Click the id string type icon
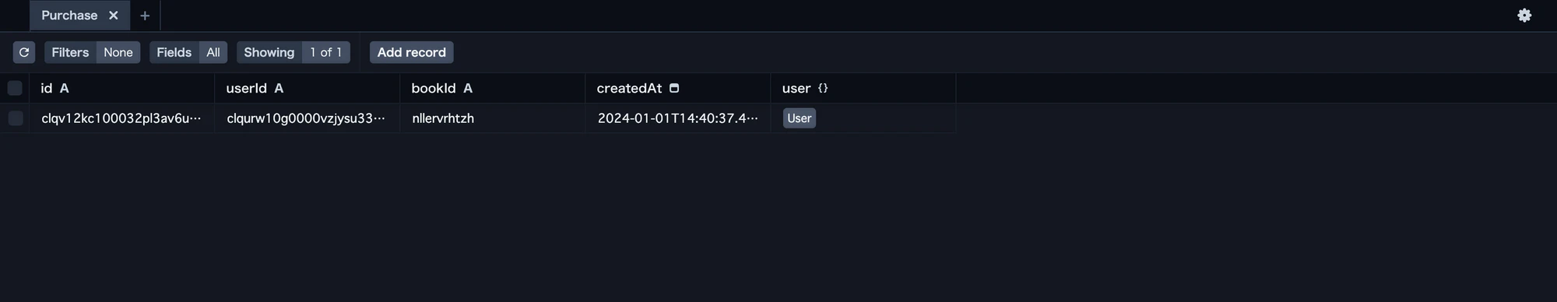The image size is (1557, 302). click(x=65, y=88)
